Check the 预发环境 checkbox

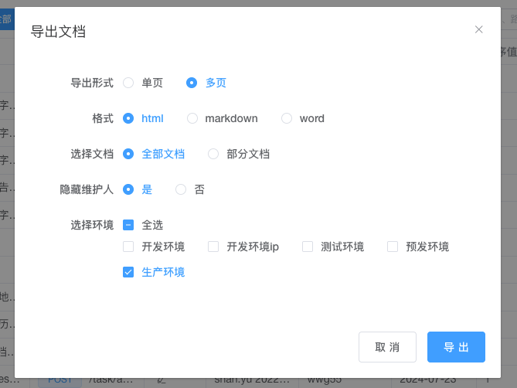pos(393,247)
